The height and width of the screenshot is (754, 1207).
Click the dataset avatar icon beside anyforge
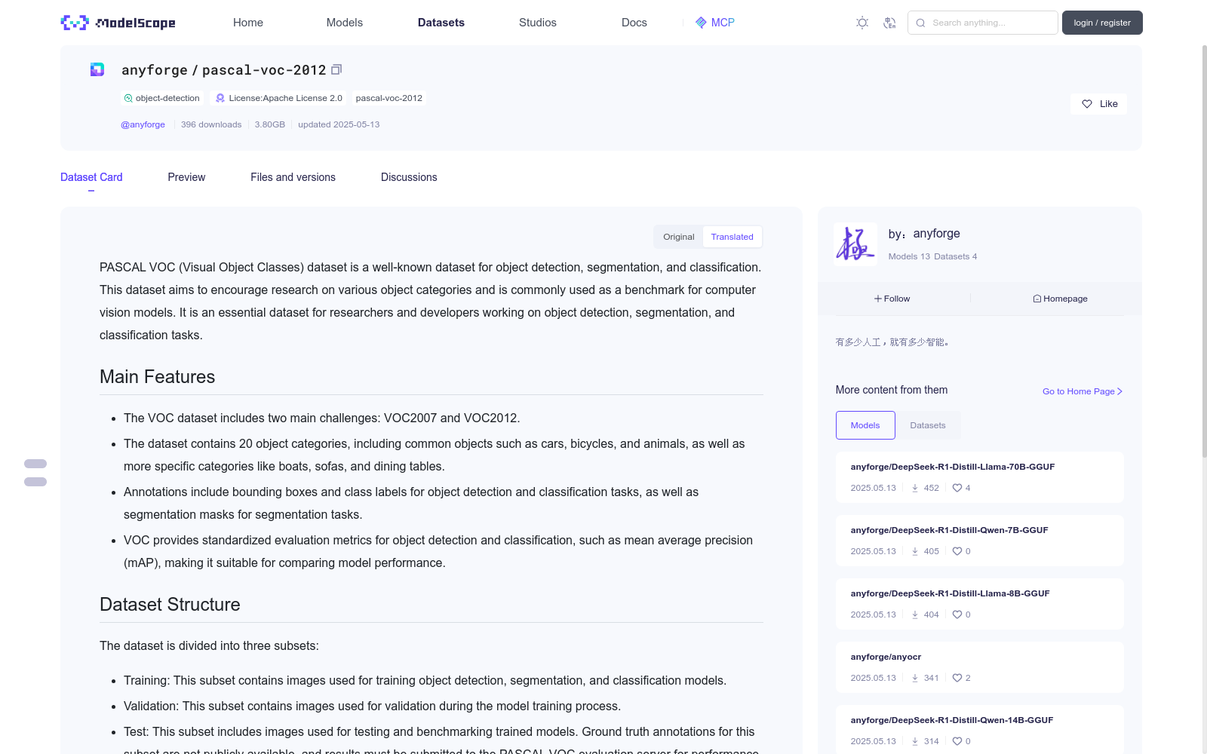tap(97, 69)
